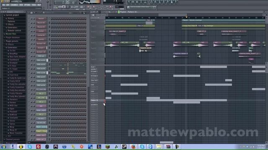This screenshot has width=268, height=150.
Task: Click the first MIDI out channel button
Action: coord(41,56)
